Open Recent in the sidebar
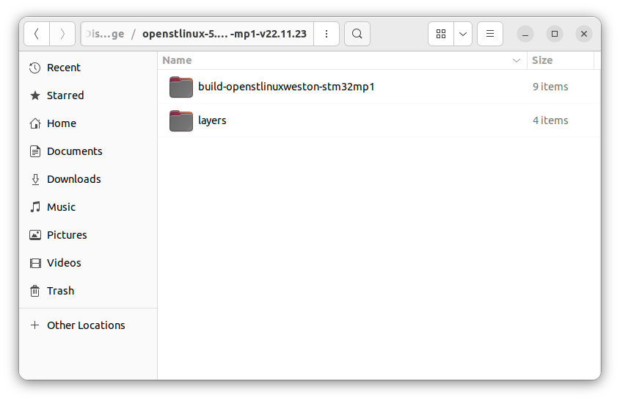This screenshot has width=620, height=401. (88, 68)
